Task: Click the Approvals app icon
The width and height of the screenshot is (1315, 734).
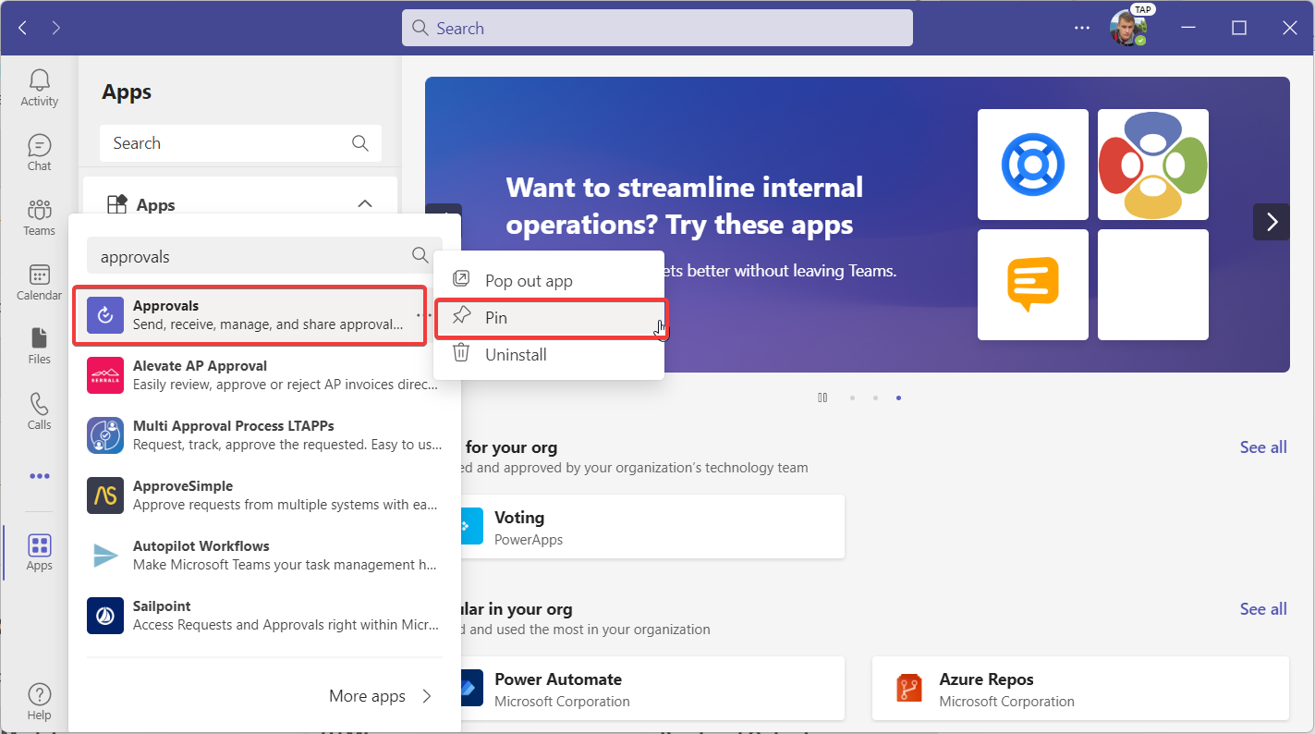Action: click(x=105, y=315)
